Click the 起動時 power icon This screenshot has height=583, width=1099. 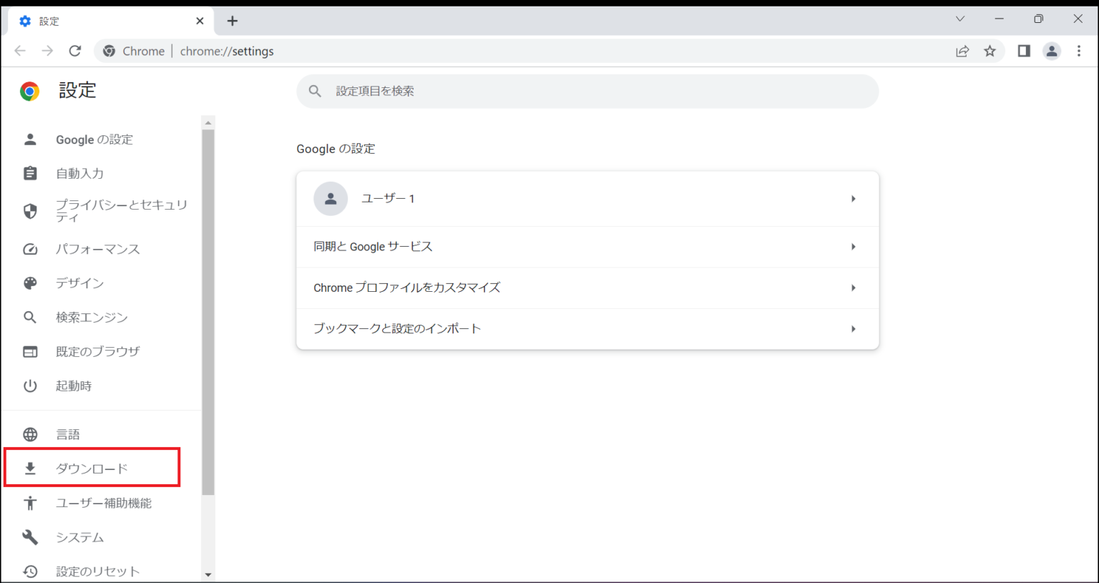[x=30, y=386]
